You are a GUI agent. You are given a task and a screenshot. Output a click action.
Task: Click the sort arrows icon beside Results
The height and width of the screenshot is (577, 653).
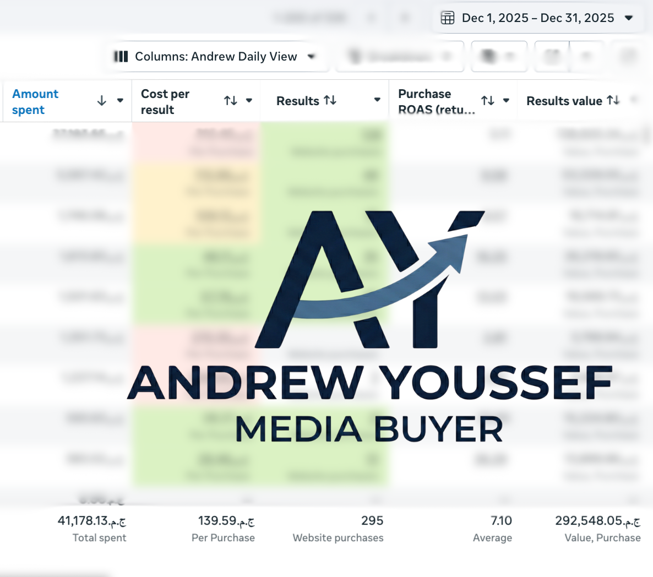(x=330, y=100)
